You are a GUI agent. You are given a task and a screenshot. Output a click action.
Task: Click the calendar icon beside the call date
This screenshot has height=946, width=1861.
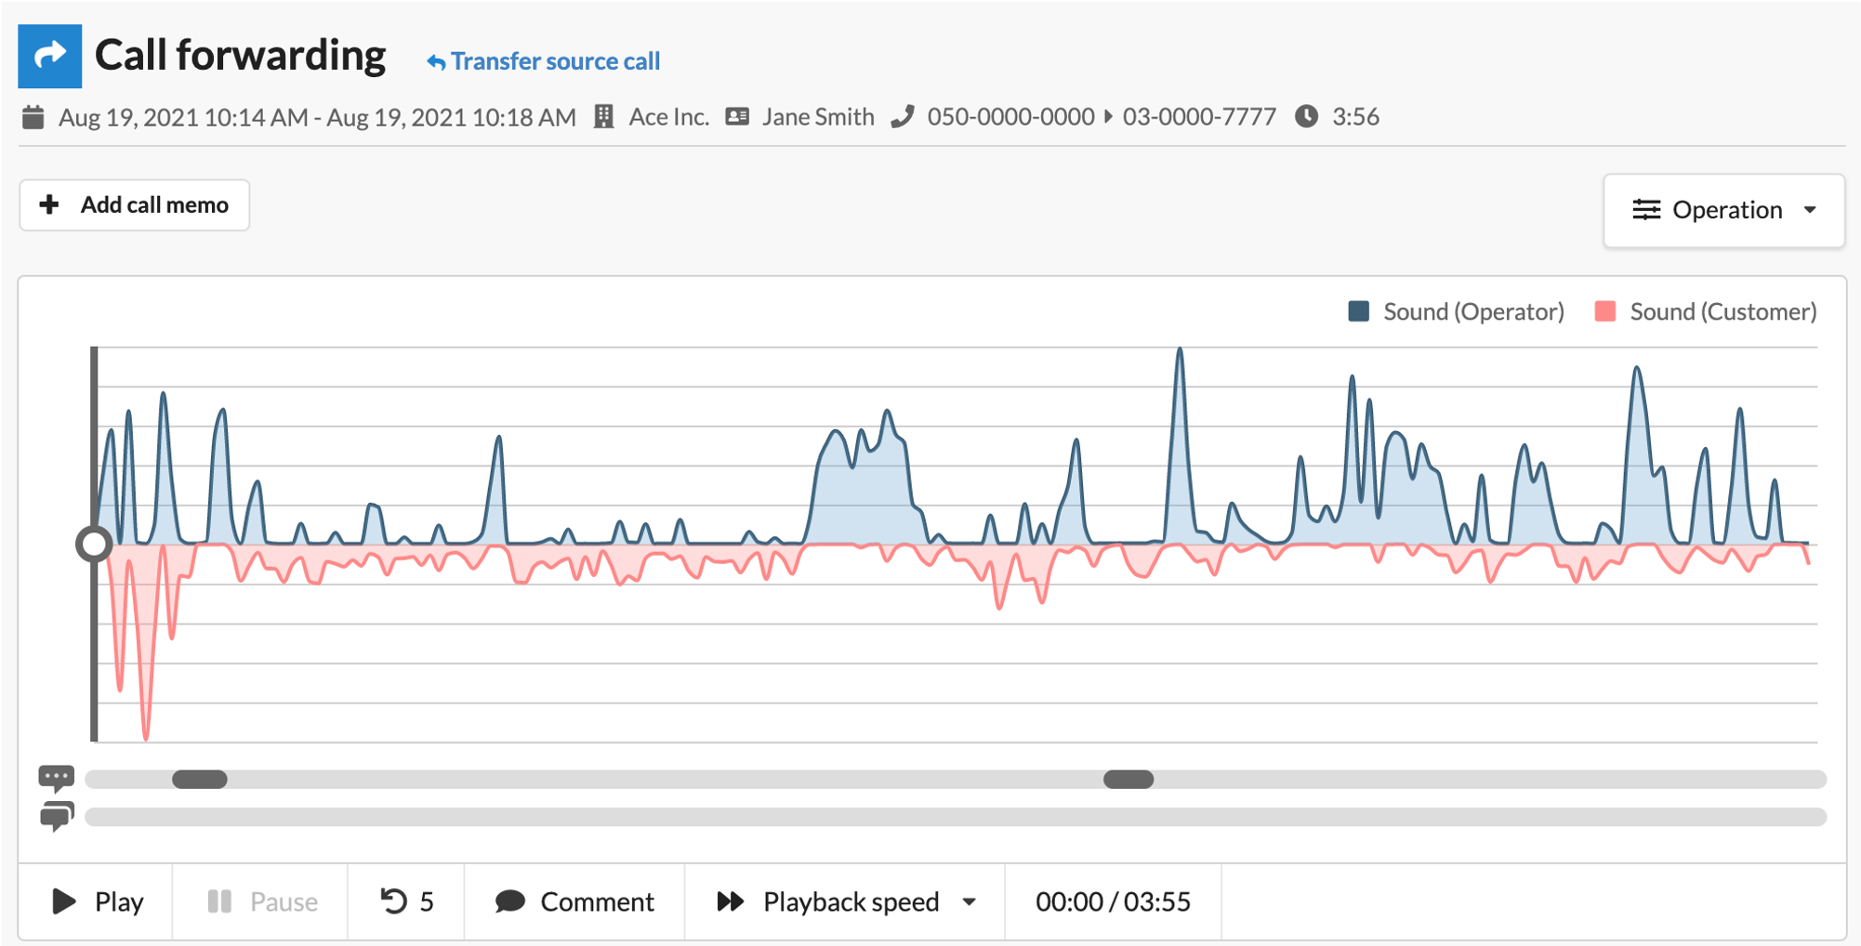coord(33,117)
